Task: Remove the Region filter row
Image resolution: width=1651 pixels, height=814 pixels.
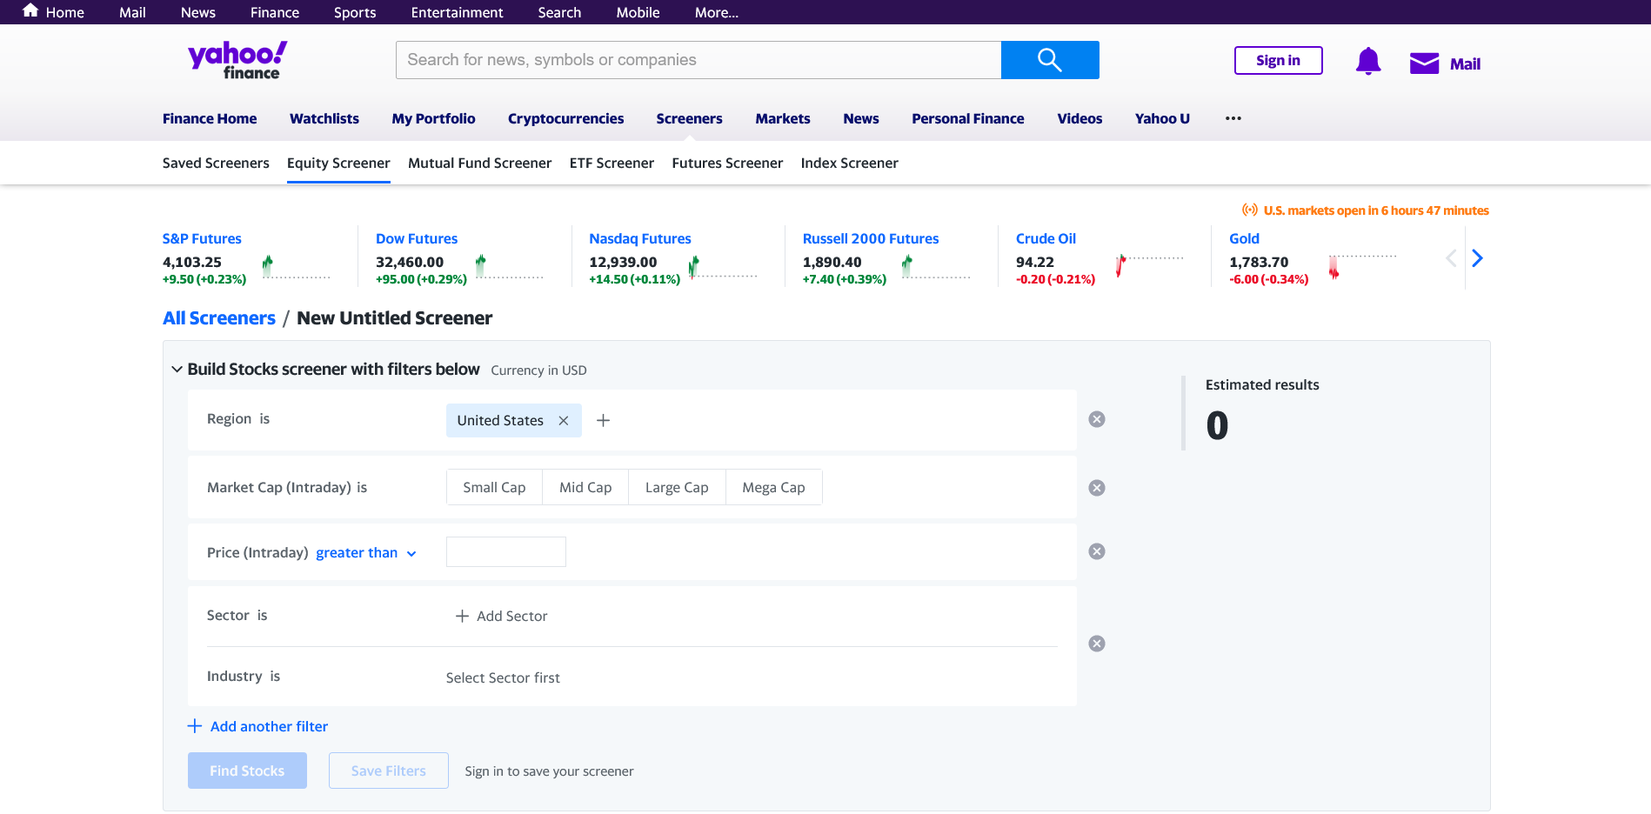Action: click(1097, 419)
